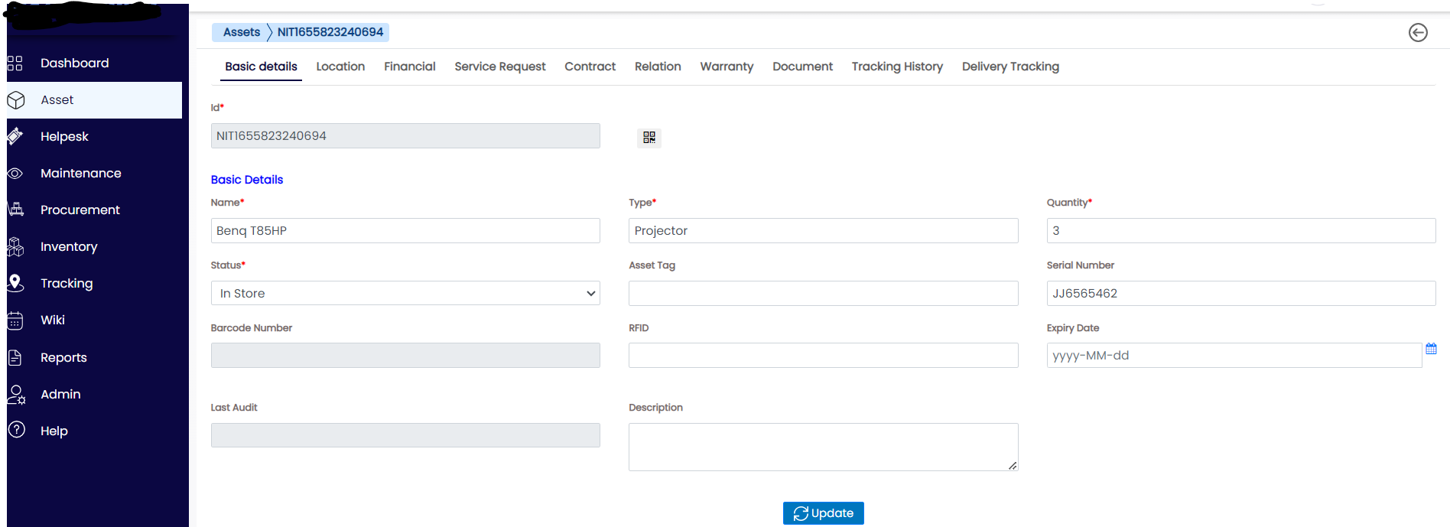Click the Expiry Date yyyy-MM-dd field
The height and width of the screenshot is (527, 1450).
(x=1234, y=355)
